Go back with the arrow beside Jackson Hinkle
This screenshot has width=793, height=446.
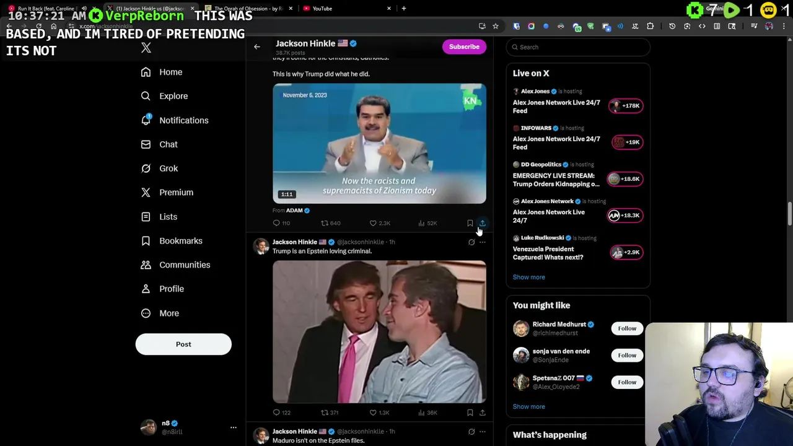pyautogui.click(x=256, y=46)
